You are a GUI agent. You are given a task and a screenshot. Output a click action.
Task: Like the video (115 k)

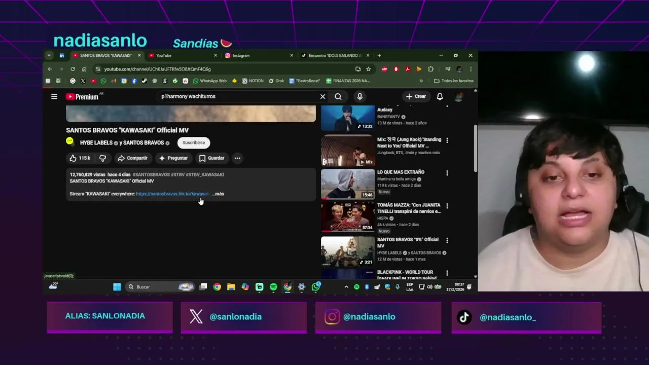(x=80, y=158)
